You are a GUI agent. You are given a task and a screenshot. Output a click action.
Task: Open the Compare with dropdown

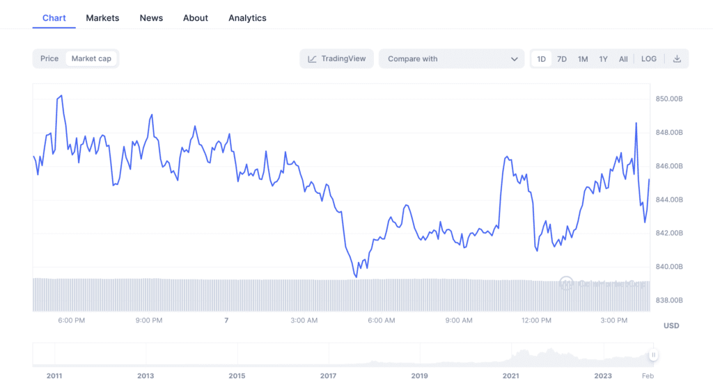tap(451, 59)
